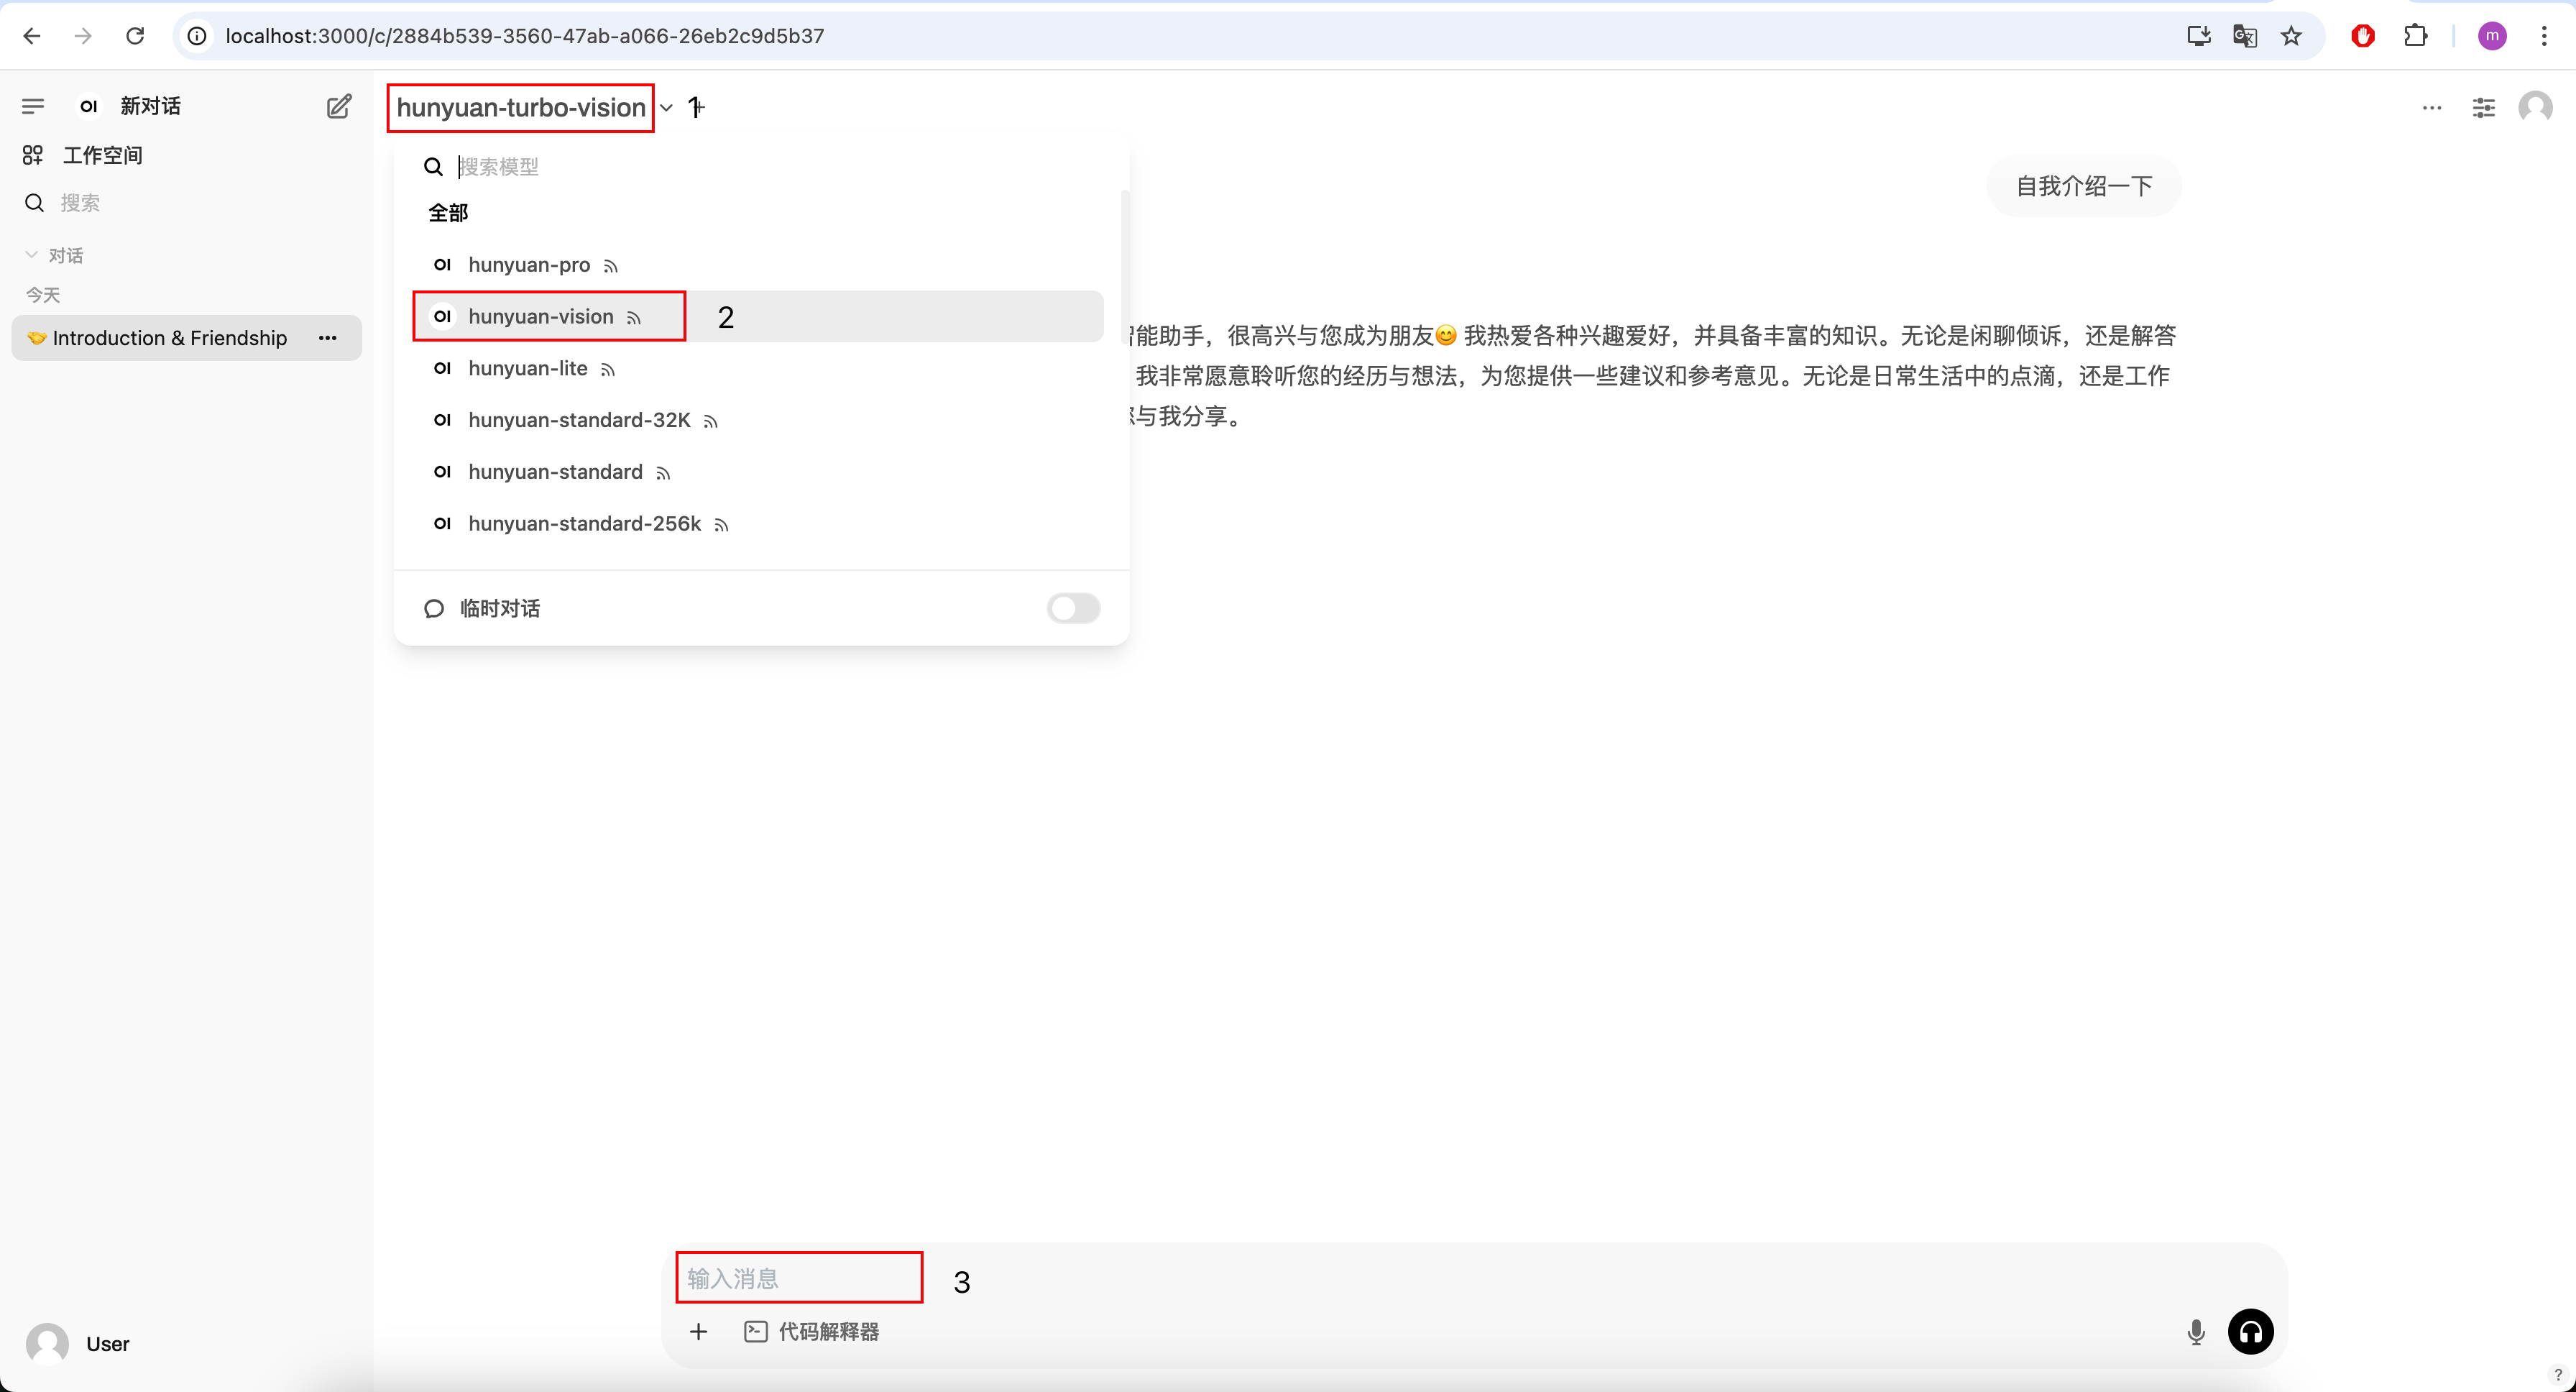The image size is (2576, 1392).
Task: Open the Chrome three-dot menu
Action: pos(2544,36)
